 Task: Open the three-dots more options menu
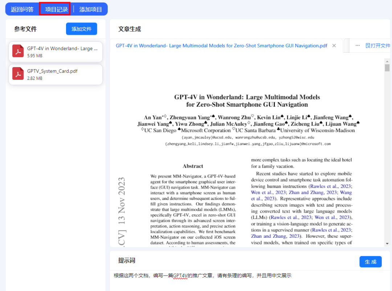tap(358, 45)
